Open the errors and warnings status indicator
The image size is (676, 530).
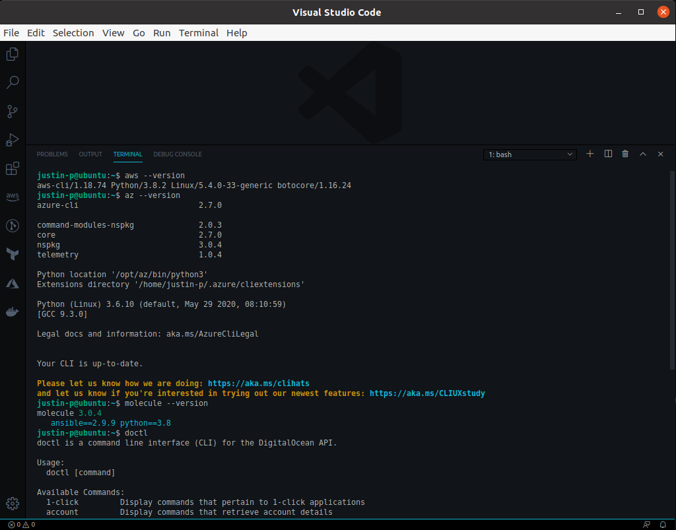tap(22, 525)
